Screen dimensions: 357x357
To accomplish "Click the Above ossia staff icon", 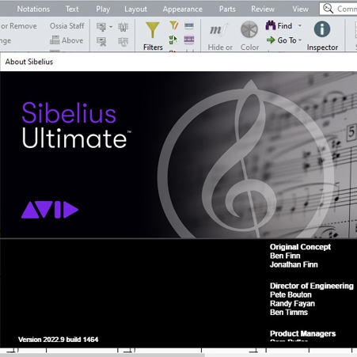I will pyautogui.click(x=55, y=40).
